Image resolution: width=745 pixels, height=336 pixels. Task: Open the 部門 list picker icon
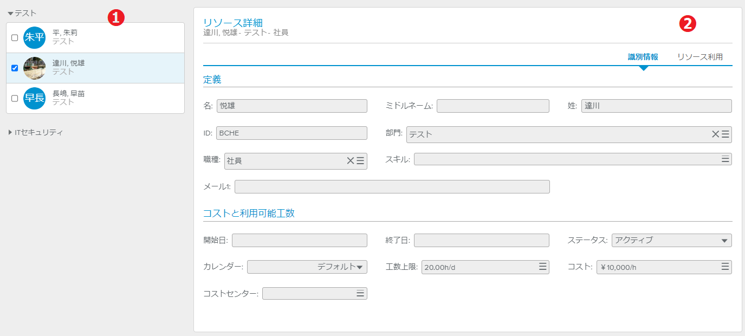pos(725,134)
